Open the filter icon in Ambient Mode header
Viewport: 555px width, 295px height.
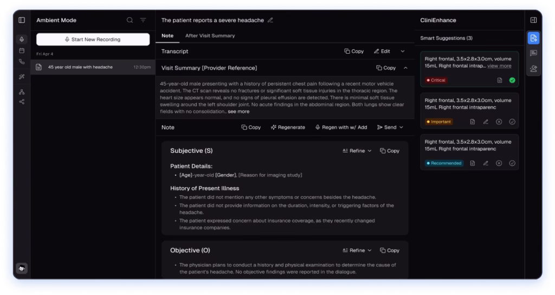coord(143,20)
